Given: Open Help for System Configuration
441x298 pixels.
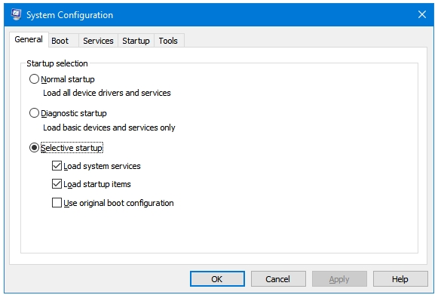Looking at the screenshot, I should click(x=400, y=279).
